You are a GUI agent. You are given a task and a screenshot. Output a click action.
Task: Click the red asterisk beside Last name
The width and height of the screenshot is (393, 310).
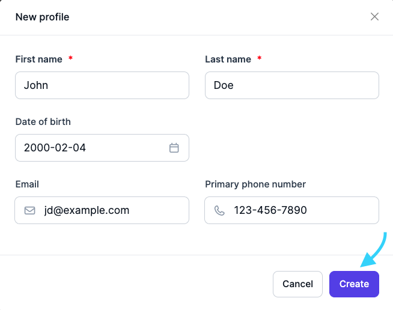click(x=260, y=59)
